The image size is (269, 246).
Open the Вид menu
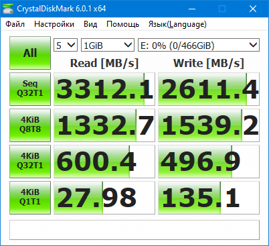(x=90, y=24)
